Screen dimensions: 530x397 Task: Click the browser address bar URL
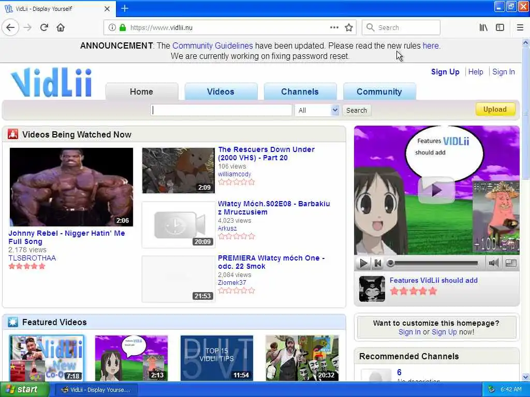coord(161,27)
